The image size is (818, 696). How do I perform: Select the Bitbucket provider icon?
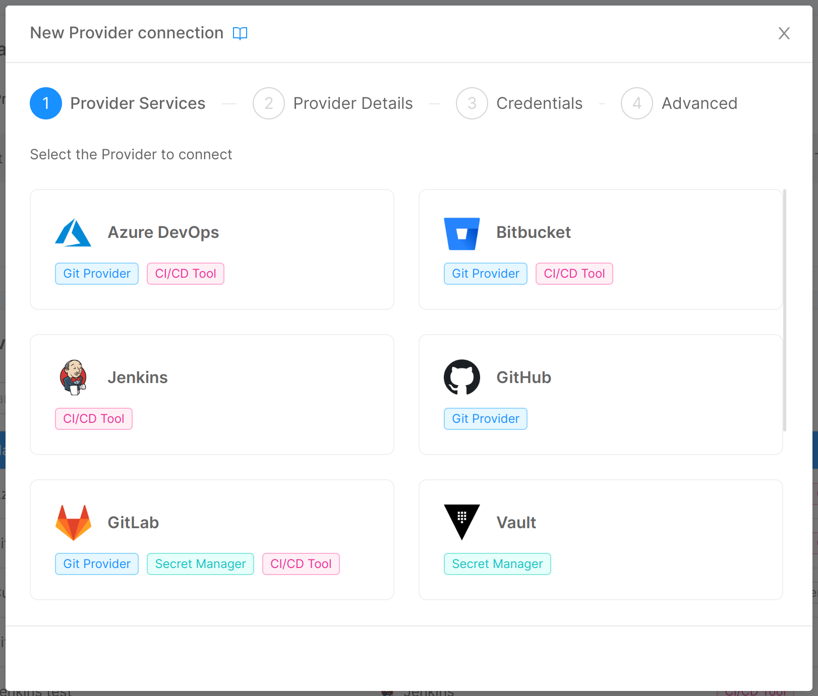pos(462,232)
